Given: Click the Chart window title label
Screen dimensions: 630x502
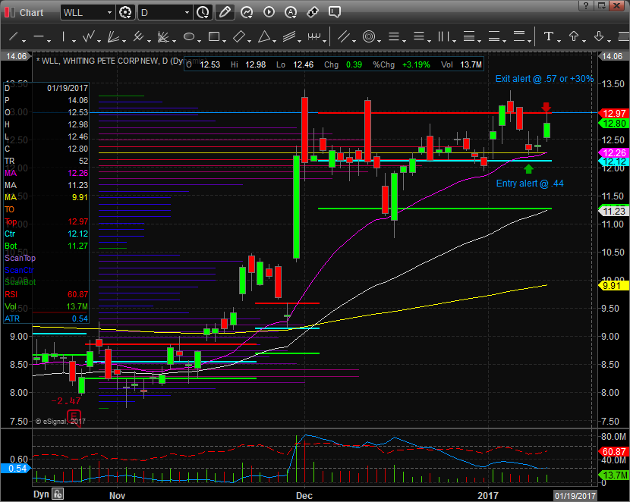Looking at the screenshot, I should [31, 13].
